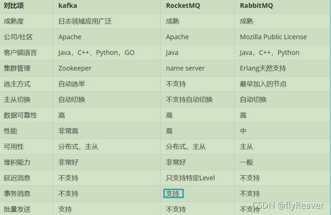Select the "kafka" column header
Screen dimensions: 331x215
click(68, 5)
